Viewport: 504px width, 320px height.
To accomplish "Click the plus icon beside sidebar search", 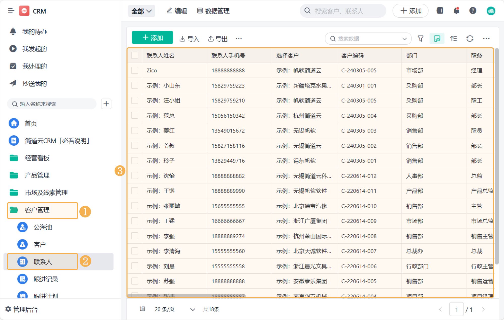I will coord(106,104).
